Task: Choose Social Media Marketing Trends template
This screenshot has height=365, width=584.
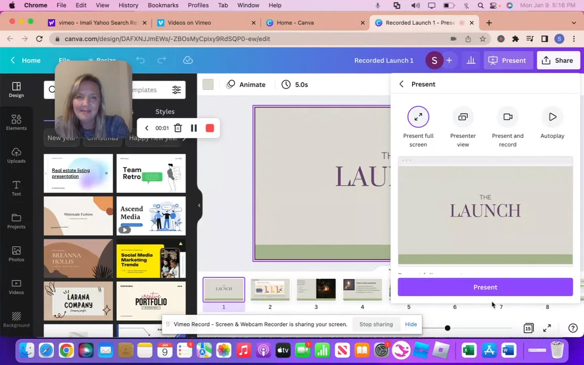Action: pos(151,259)
